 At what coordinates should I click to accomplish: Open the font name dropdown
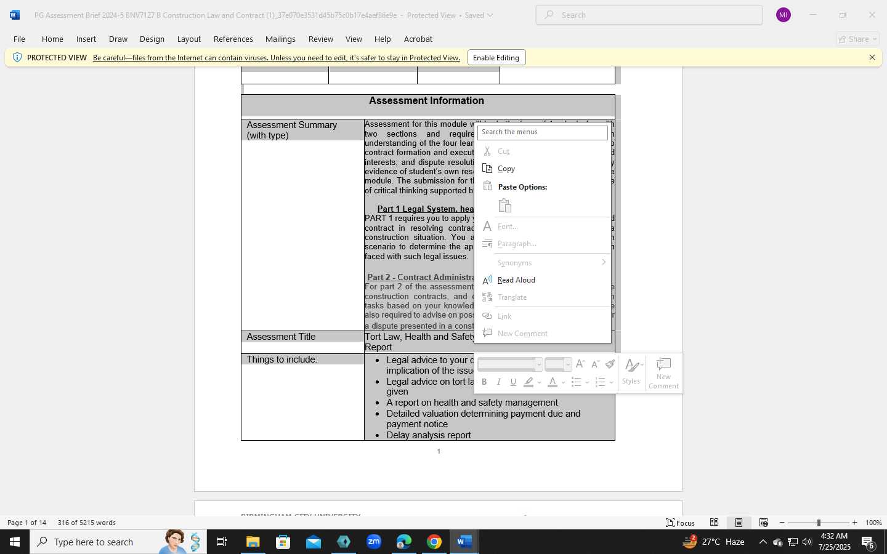[539, 364]
